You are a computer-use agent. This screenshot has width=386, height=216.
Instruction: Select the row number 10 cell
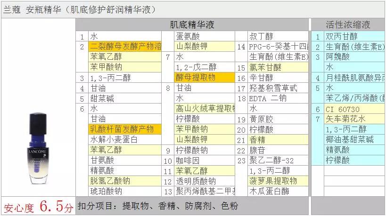[x=168, y=161]
